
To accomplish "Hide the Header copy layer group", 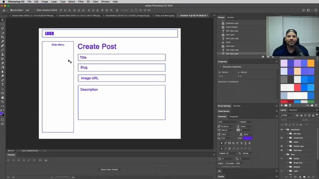I will click(282, 146).
